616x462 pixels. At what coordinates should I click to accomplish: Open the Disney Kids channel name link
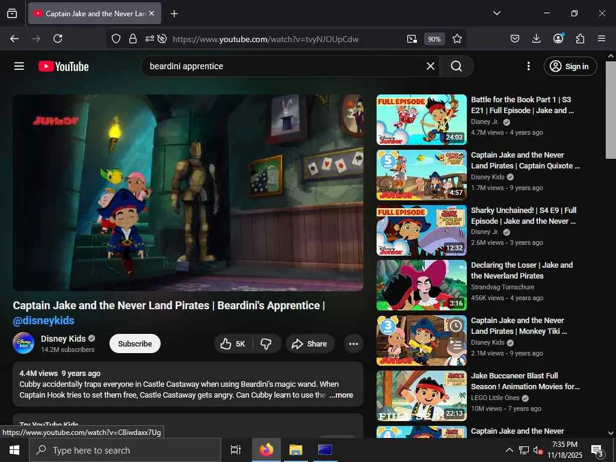click(63, 339)
